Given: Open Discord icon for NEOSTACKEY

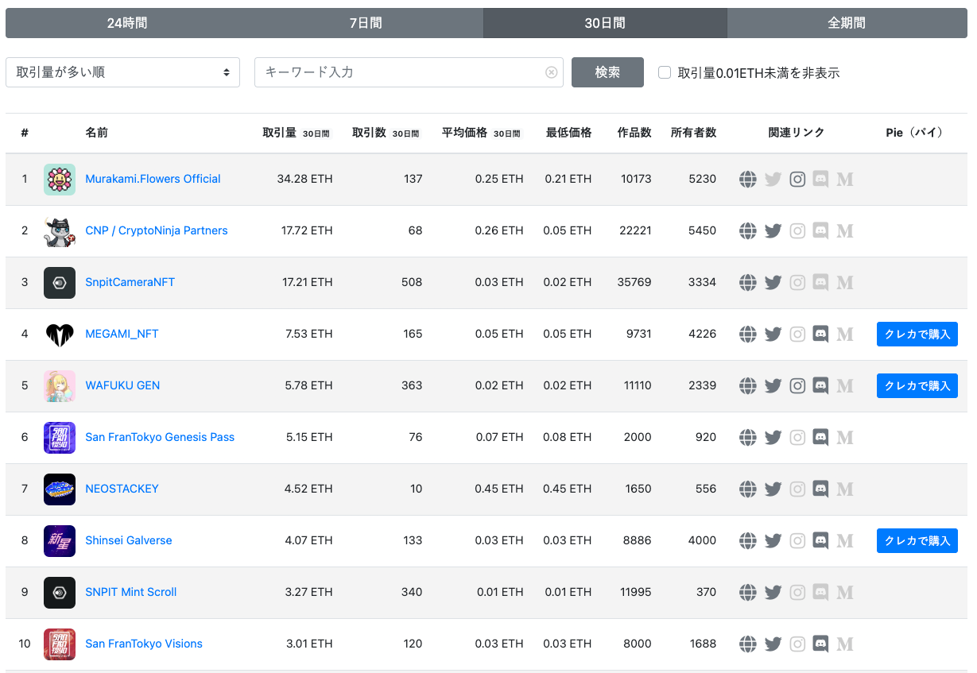Looking at the screenshot, I should coord(821,489).
